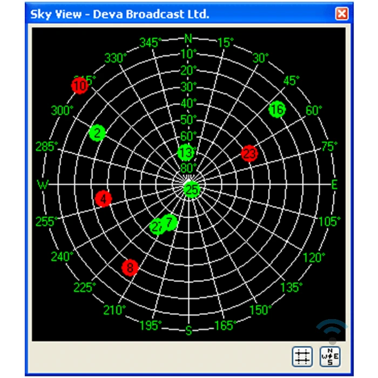This screenshot has width=378, height=378.
Task: Click the 50° elevation ring label
Action: (x=188, y=119)
